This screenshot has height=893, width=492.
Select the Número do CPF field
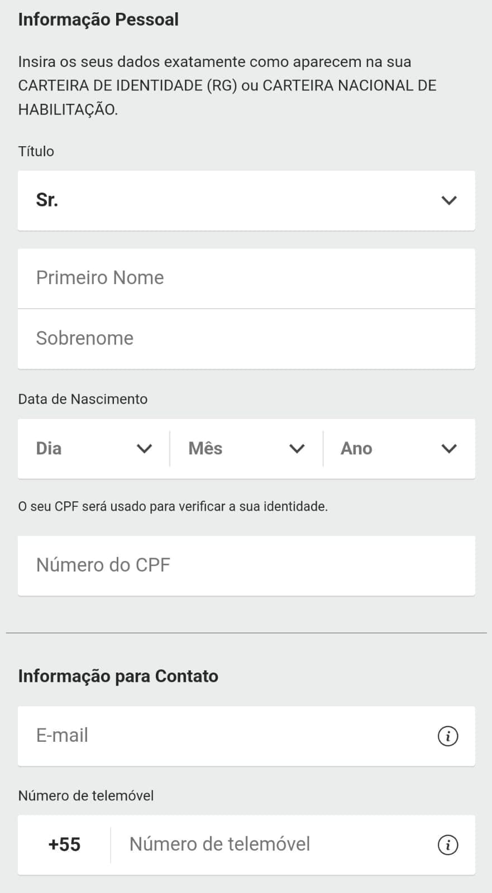tap(246, 565)
